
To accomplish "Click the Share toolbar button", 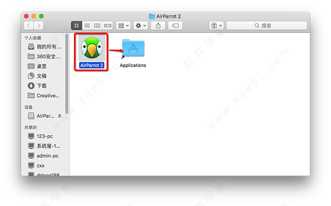I will pos(158,25).
